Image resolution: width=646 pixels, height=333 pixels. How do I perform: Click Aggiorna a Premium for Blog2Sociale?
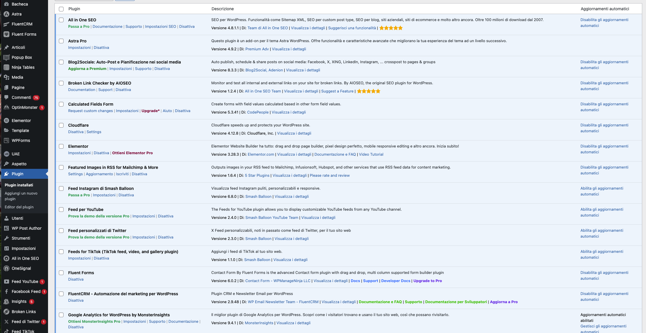(87, 68)
